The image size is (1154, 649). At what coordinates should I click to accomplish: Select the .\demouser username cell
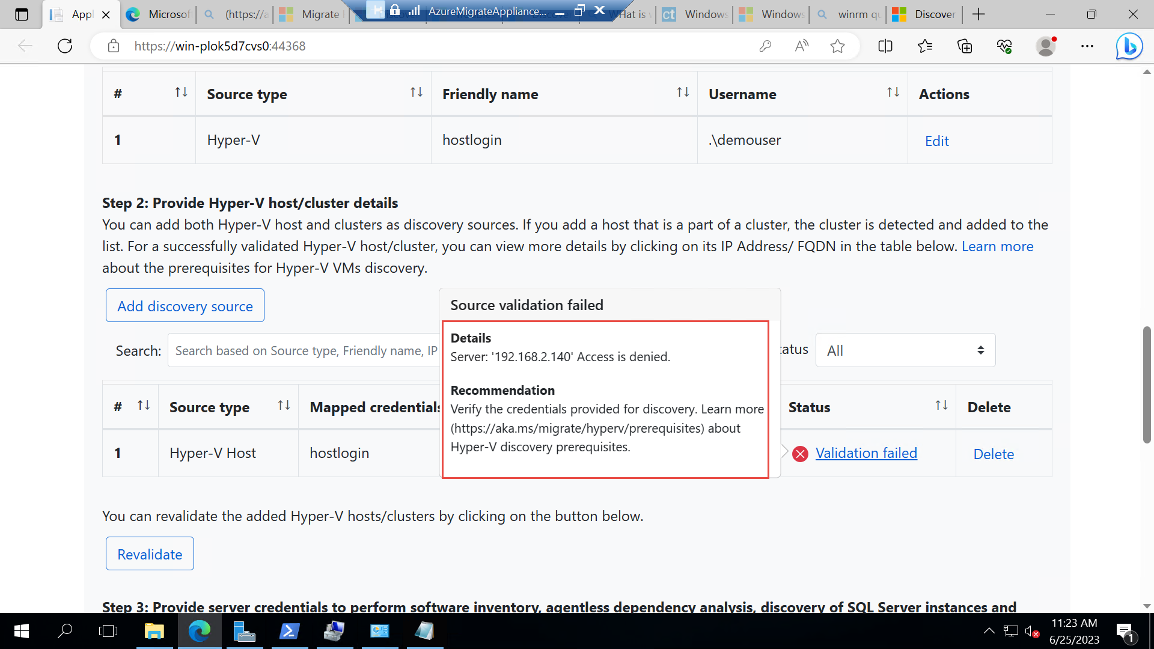point(802,140)
